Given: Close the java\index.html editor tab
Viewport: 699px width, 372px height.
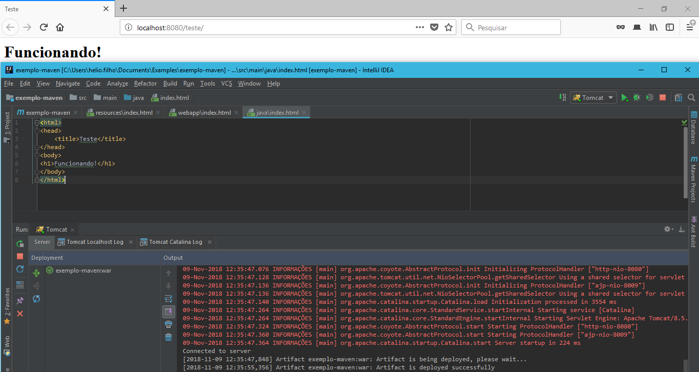Looking at the screenshot, I should (304, 112).
